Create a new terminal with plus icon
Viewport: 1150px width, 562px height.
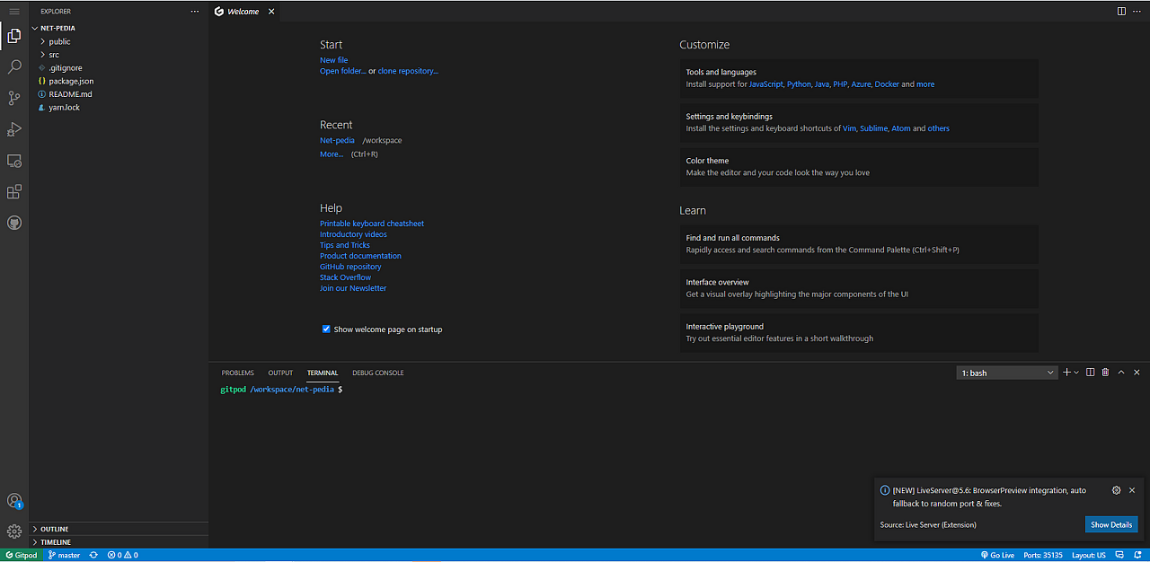(1066, 372)
